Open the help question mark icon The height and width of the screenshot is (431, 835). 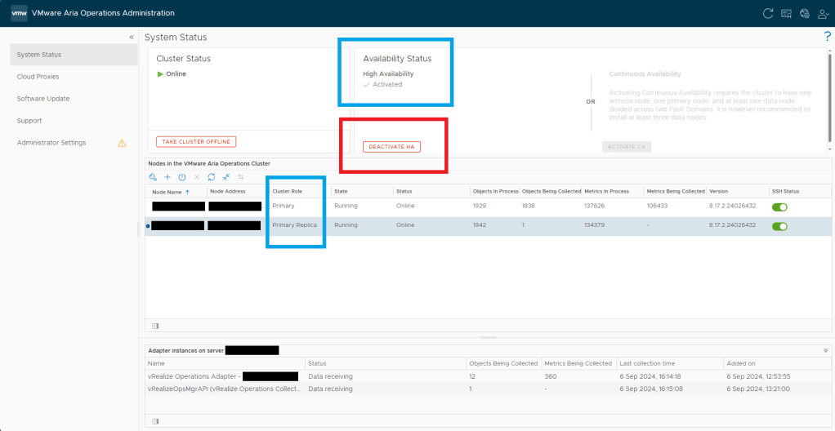click(827, 37)
